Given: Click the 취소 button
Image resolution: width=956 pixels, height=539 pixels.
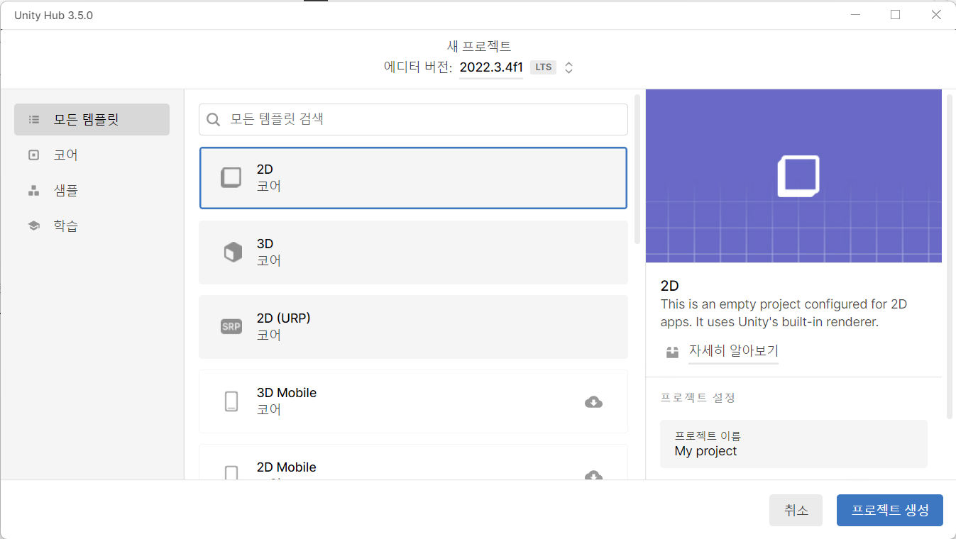Looking at the screenshot, I should [x=796, y=510].
